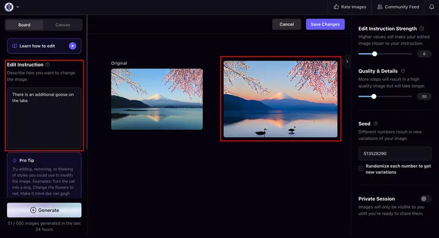The image size is (439, 238).
Task: Open Rate Images
Action: (x=349, y=7)
